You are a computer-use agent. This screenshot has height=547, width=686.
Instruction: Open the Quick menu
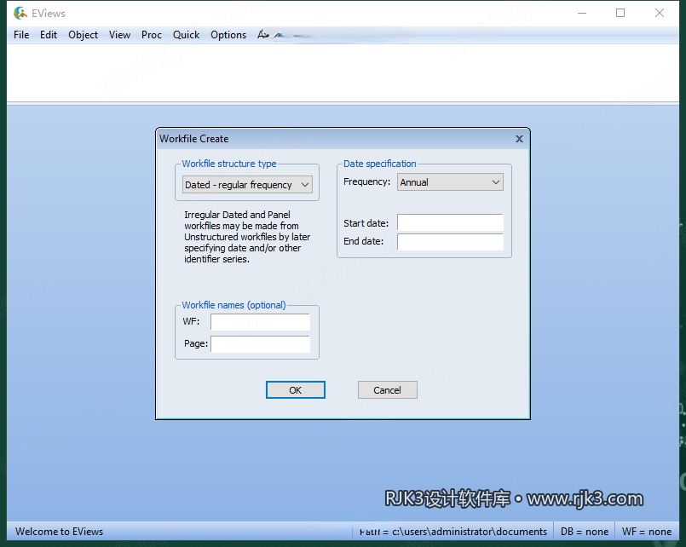coord(186,35)
